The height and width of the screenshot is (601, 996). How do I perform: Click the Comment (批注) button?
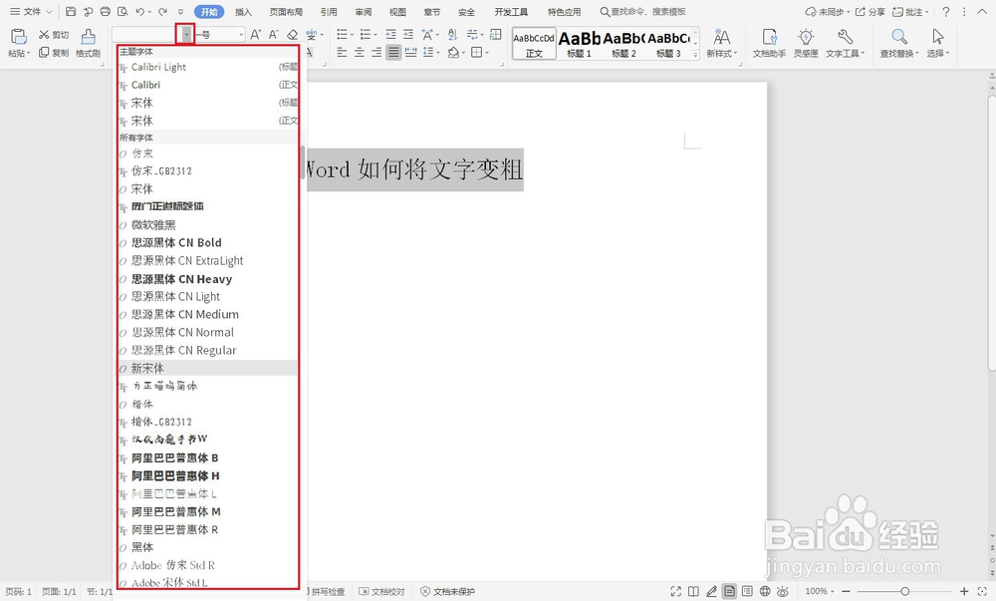[911, 11]
